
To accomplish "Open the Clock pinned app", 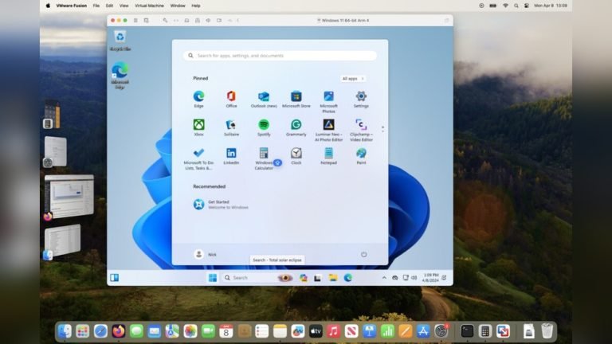I will tap(296, 155).
